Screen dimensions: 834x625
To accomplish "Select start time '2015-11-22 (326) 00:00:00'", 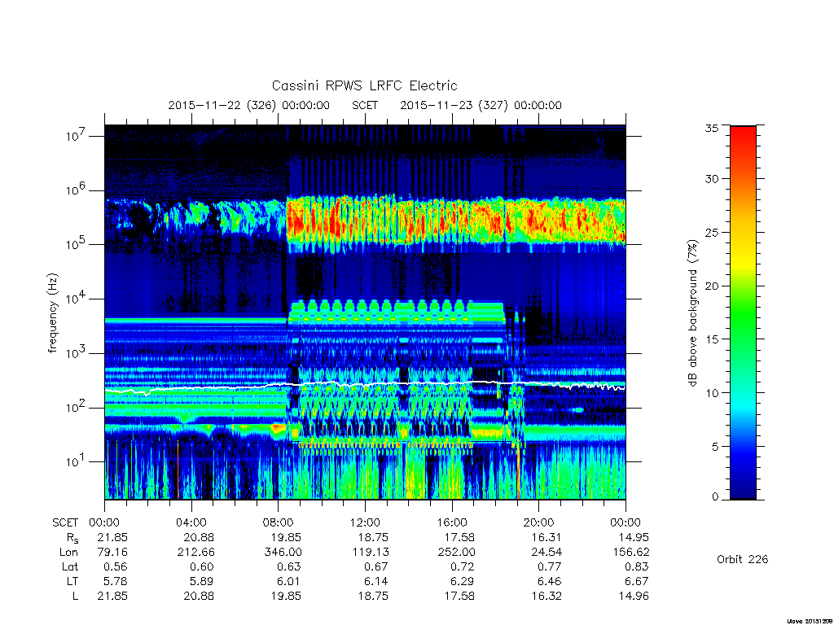I will coord(249,105).
